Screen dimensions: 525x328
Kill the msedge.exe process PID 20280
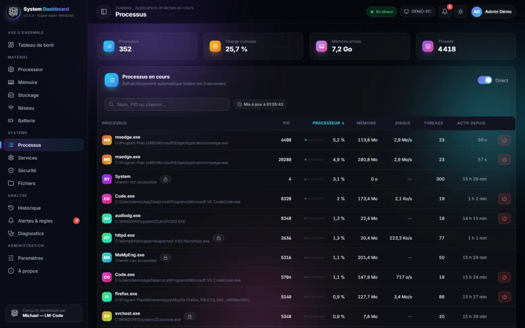tap(504, 160)
